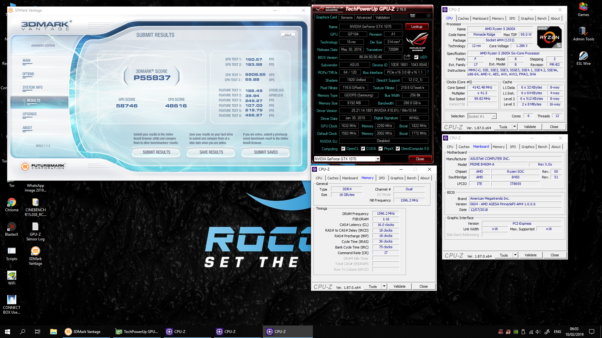Select the Chrome desktop icon
602x338 pixels.
tap(12, 205)
